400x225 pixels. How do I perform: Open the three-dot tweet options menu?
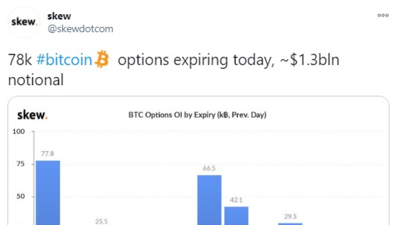click(383, 15)
